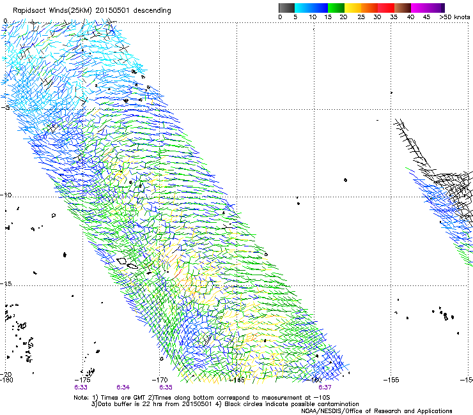Click the cyan 5-10 knots legend color

pyautogui.click(x=303, y=8)
